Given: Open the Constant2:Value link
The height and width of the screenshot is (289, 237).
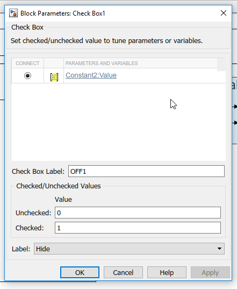Looking at the screenshot, I should pos(91,75).
